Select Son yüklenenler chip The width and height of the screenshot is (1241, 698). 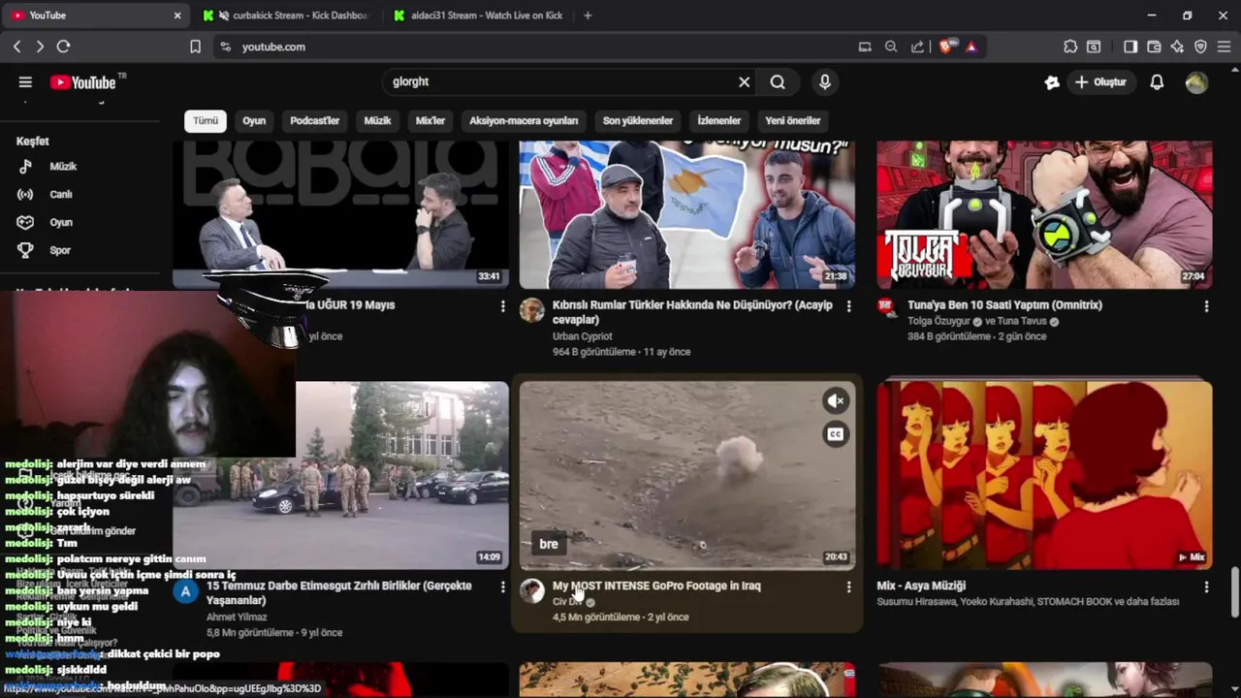[x=638, y=121]
